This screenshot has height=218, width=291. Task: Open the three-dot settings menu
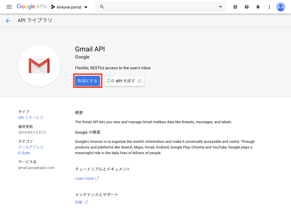[269, 7]
